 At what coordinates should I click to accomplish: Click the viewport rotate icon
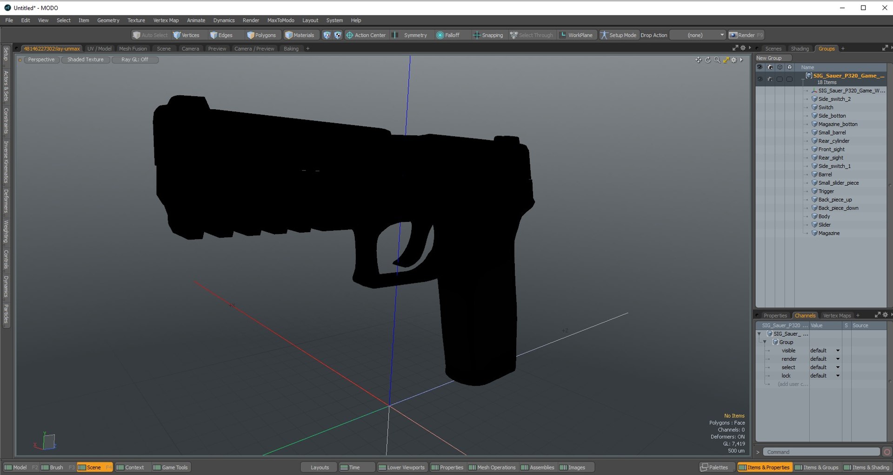[707, 60]
